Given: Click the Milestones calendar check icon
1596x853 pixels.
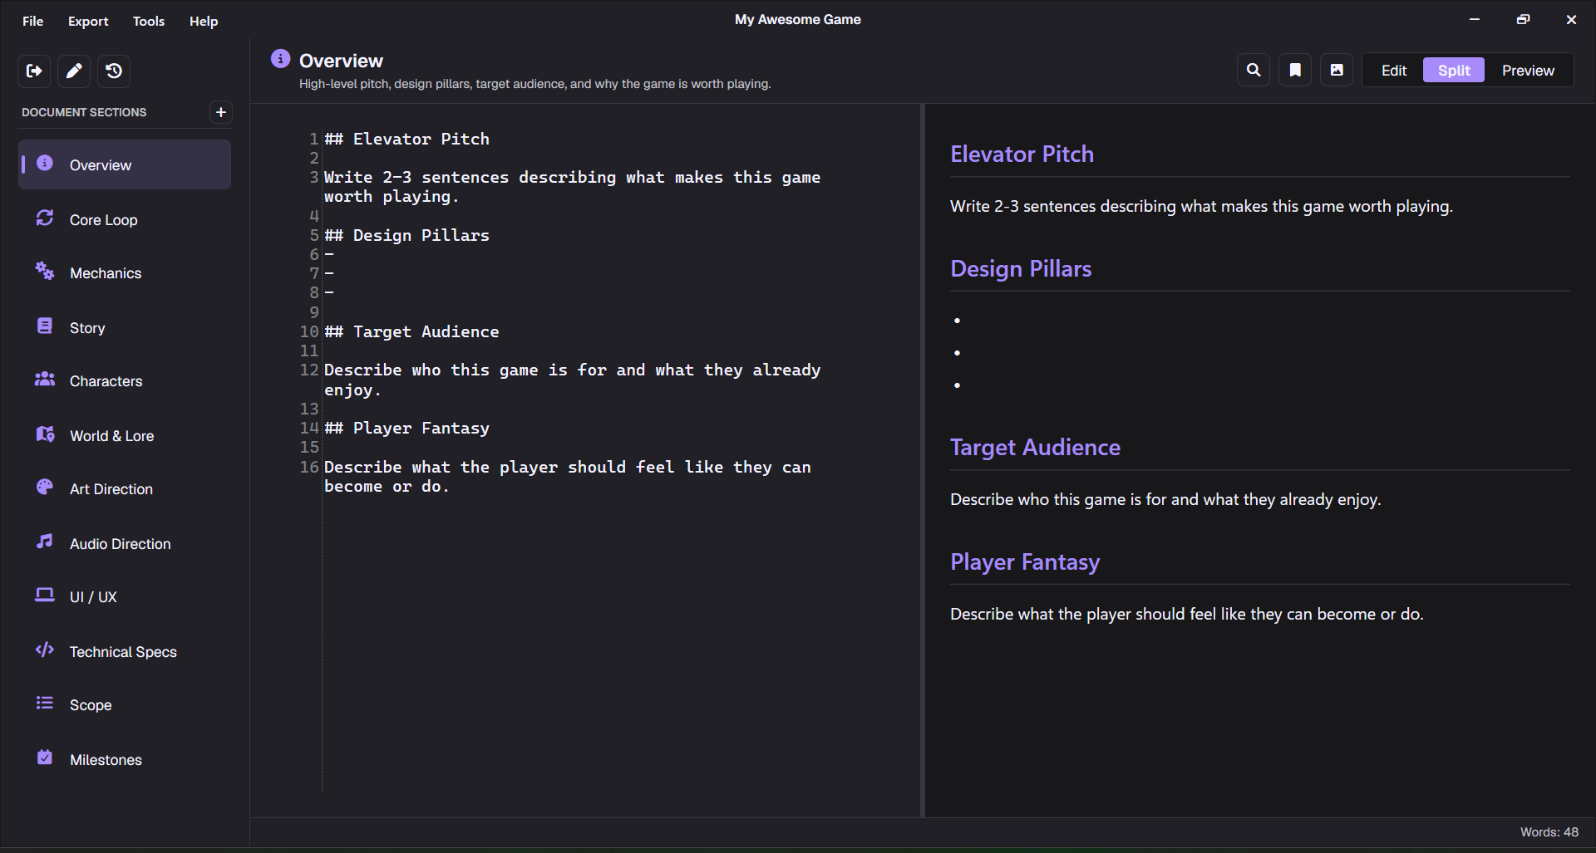Looking at the screenshot, I should click(x=45, y=757).
